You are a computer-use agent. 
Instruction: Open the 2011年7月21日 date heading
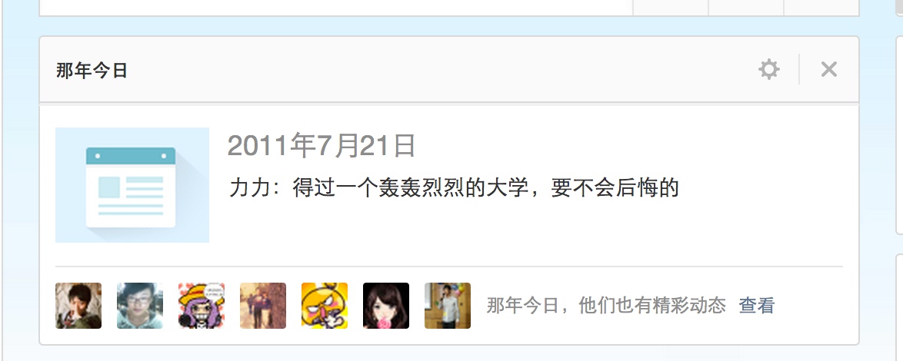(322, 146)
